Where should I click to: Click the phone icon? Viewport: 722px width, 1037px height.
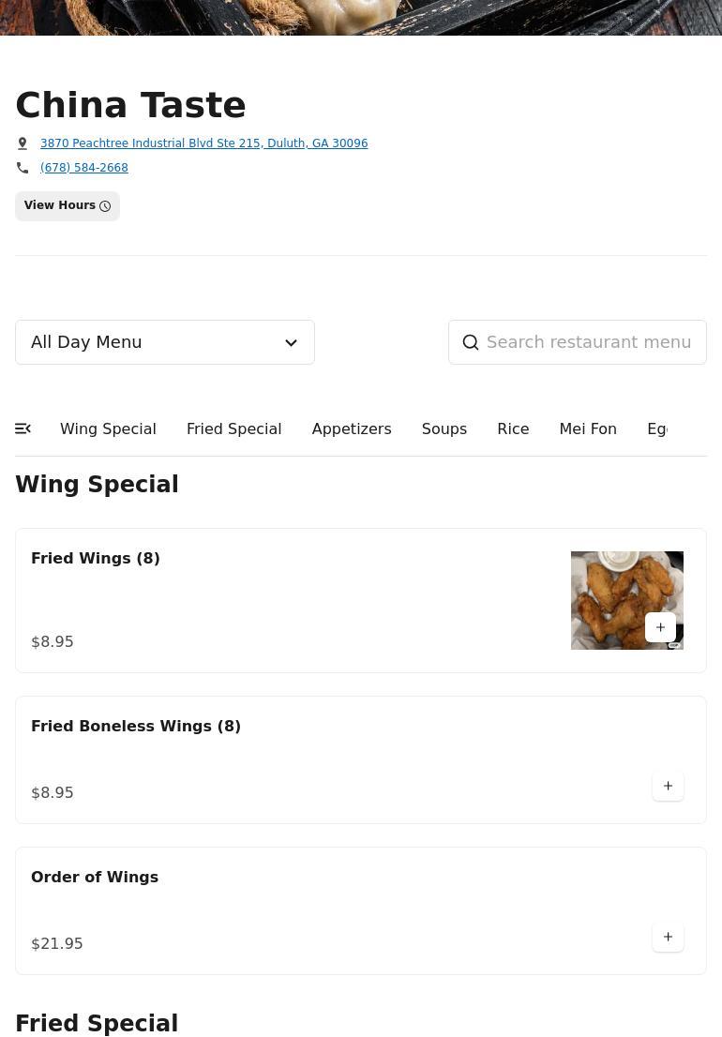click(23, 168)
